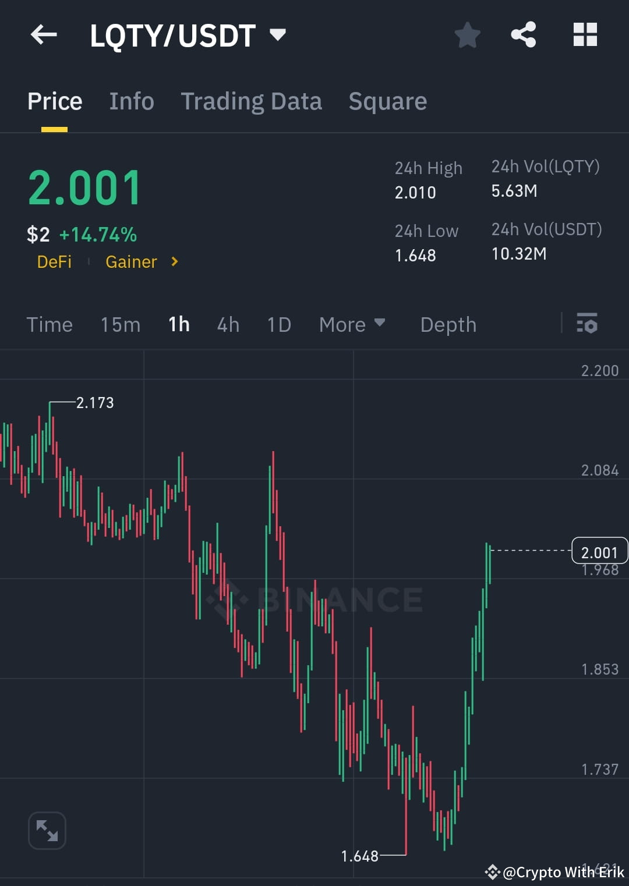This screenshot has height=886, width=629.
Task: Open the grid layout menu
Action: 585,35
